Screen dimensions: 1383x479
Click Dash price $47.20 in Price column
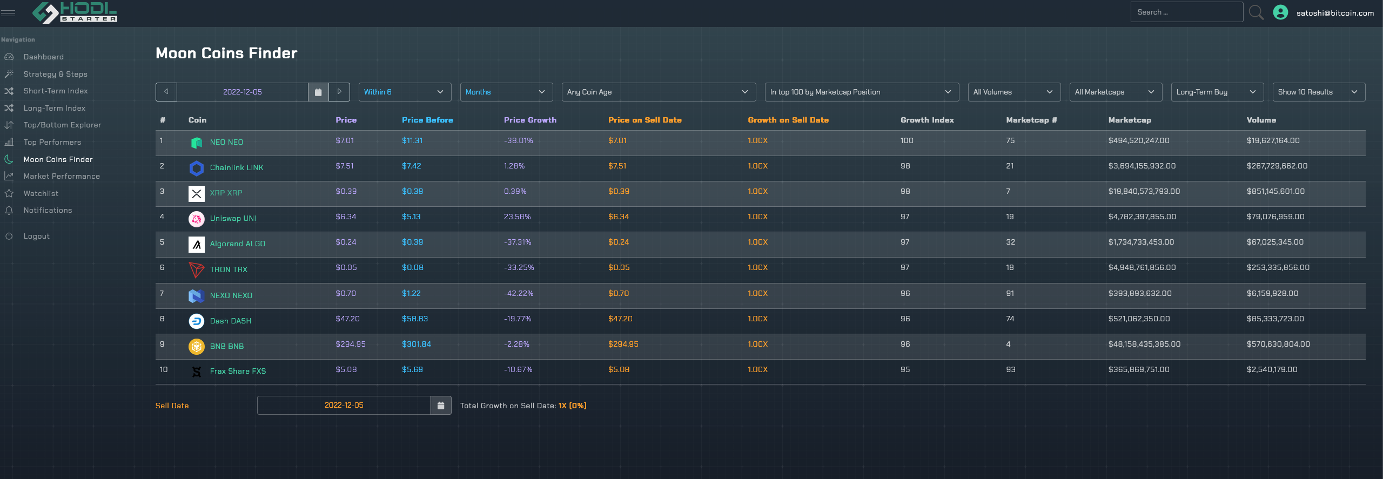(347, 319)
